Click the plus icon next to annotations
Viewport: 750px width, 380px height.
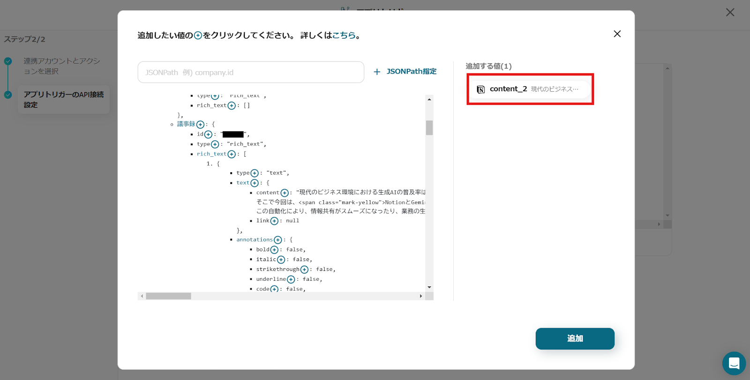[277, 240]
